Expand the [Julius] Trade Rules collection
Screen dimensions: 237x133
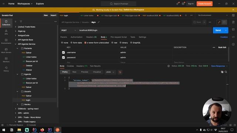tap(16, 27)
